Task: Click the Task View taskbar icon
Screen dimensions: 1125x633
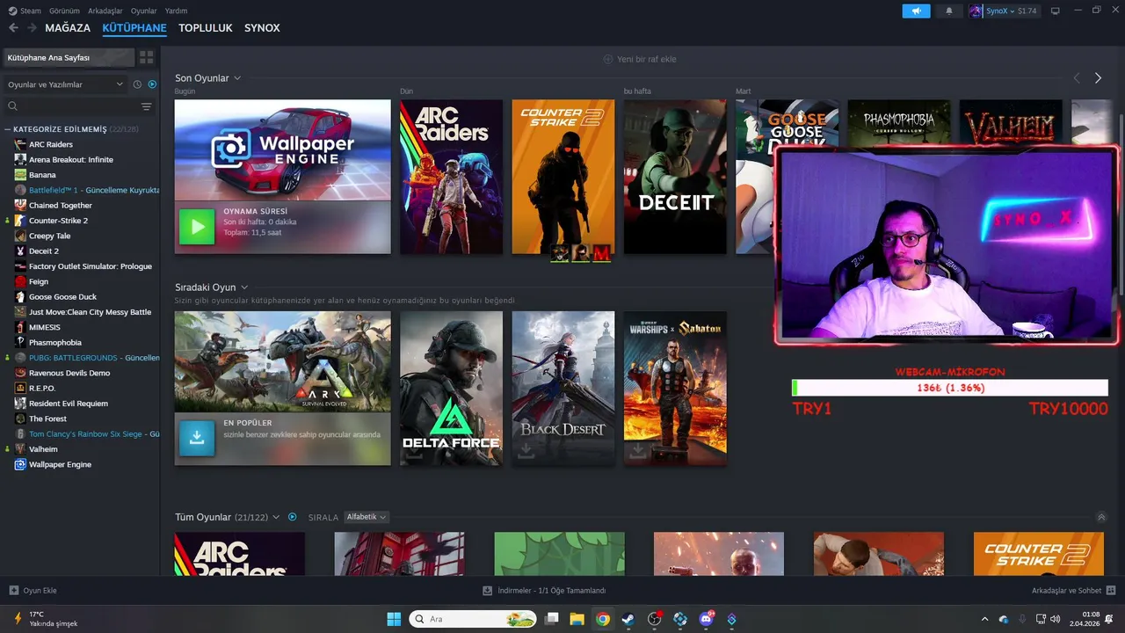Action: click(x=551, y=619)
